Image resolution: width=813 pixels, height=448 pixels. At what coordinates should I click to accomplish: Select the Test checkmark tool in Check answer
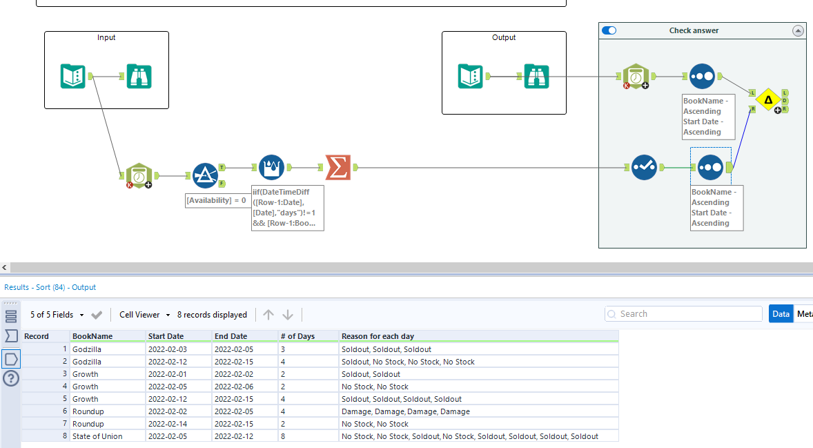coord(643,166)
